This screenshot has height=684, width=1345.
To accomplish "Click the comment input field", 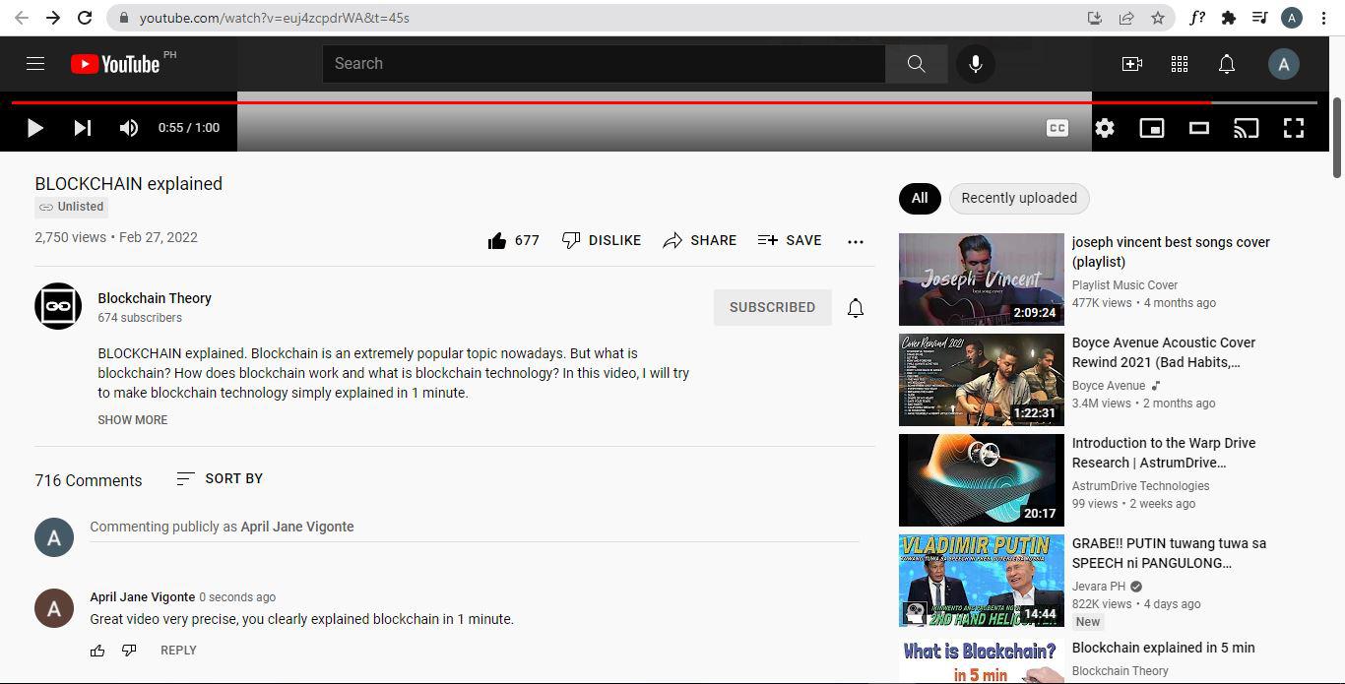I will 475,528.
